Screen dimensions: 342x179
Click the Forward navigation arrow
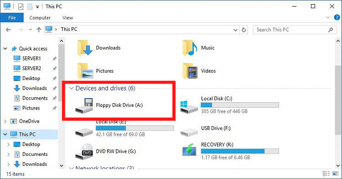pos(21,30)
